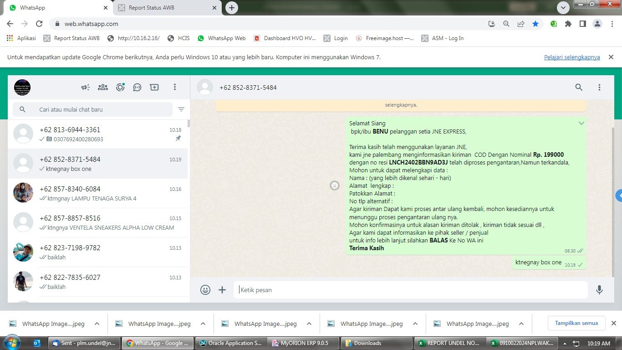Open chat with +62 823-7198-9782
622x350 pixels.
coord(98,252)
